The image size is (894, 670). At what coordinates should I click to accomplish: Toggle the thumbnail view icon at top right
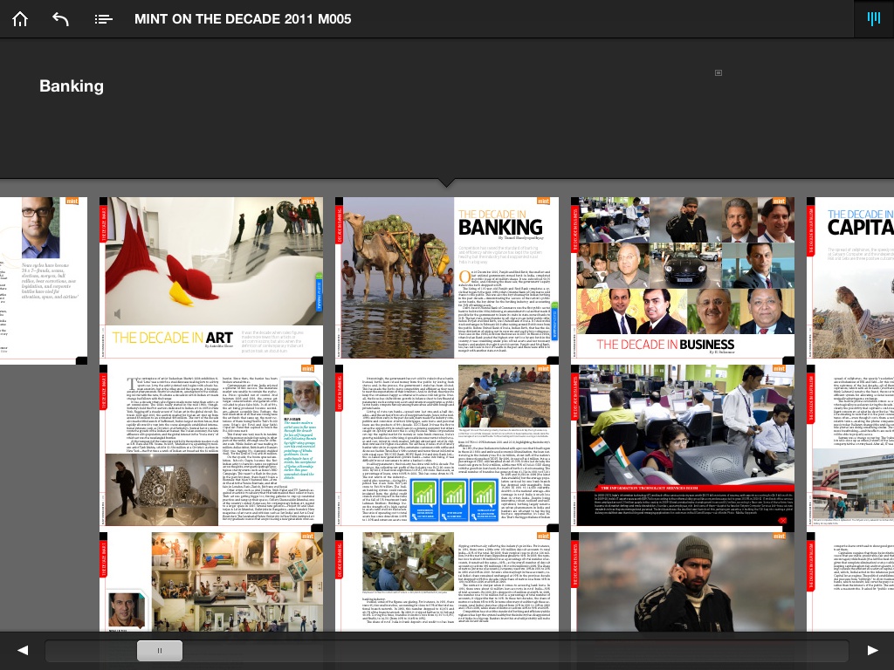(x=873, y=19)
